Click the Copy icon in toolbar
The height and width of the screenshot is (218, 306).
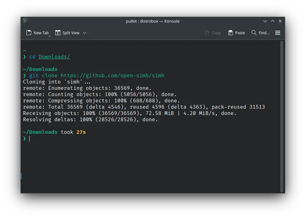(x=207, y=33)
